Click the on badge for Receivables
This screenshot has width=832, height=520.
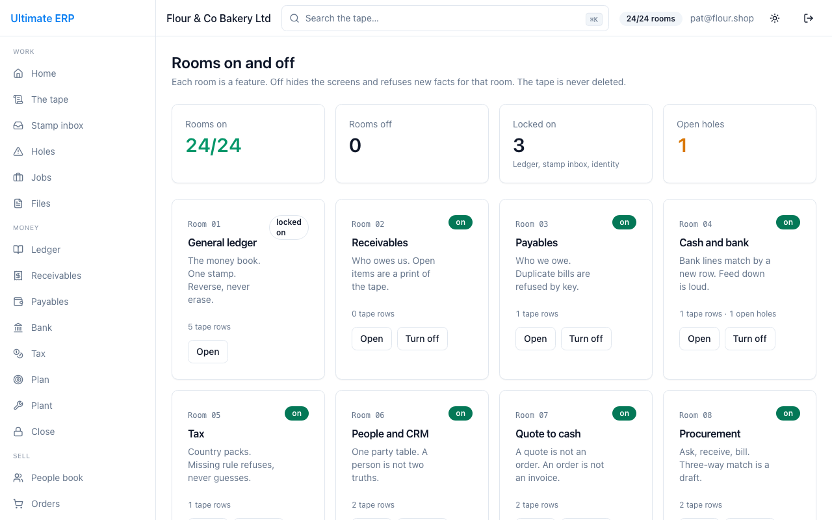coord(460,222)
